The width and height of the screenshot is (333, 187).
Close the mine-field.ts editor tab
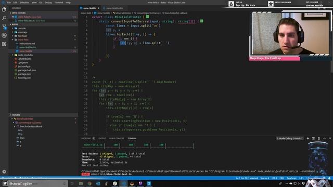click(x=98, y=8)
